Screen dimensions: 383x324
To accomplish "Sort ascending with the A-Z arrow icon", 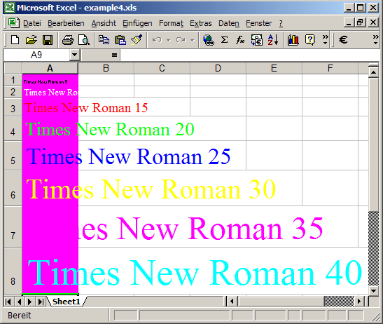I will [273, 40].
